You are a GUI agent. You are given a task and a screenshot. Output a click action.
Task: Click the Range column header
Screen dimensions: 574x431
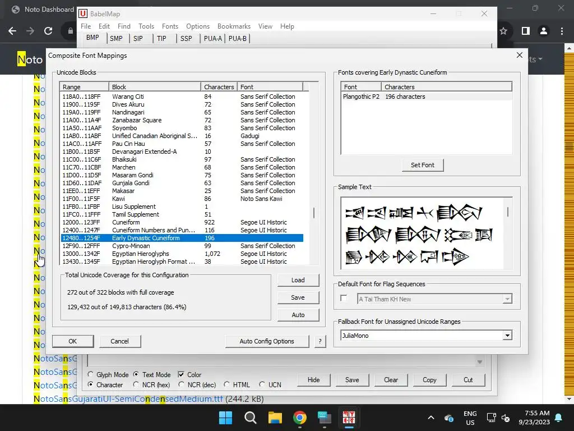pos(84,87)
